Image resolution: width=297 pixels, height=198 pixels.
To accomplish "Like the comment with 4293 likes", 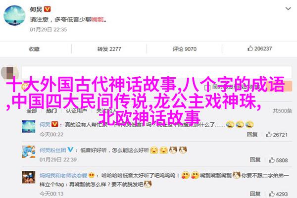I will click(x=272, y=194).
